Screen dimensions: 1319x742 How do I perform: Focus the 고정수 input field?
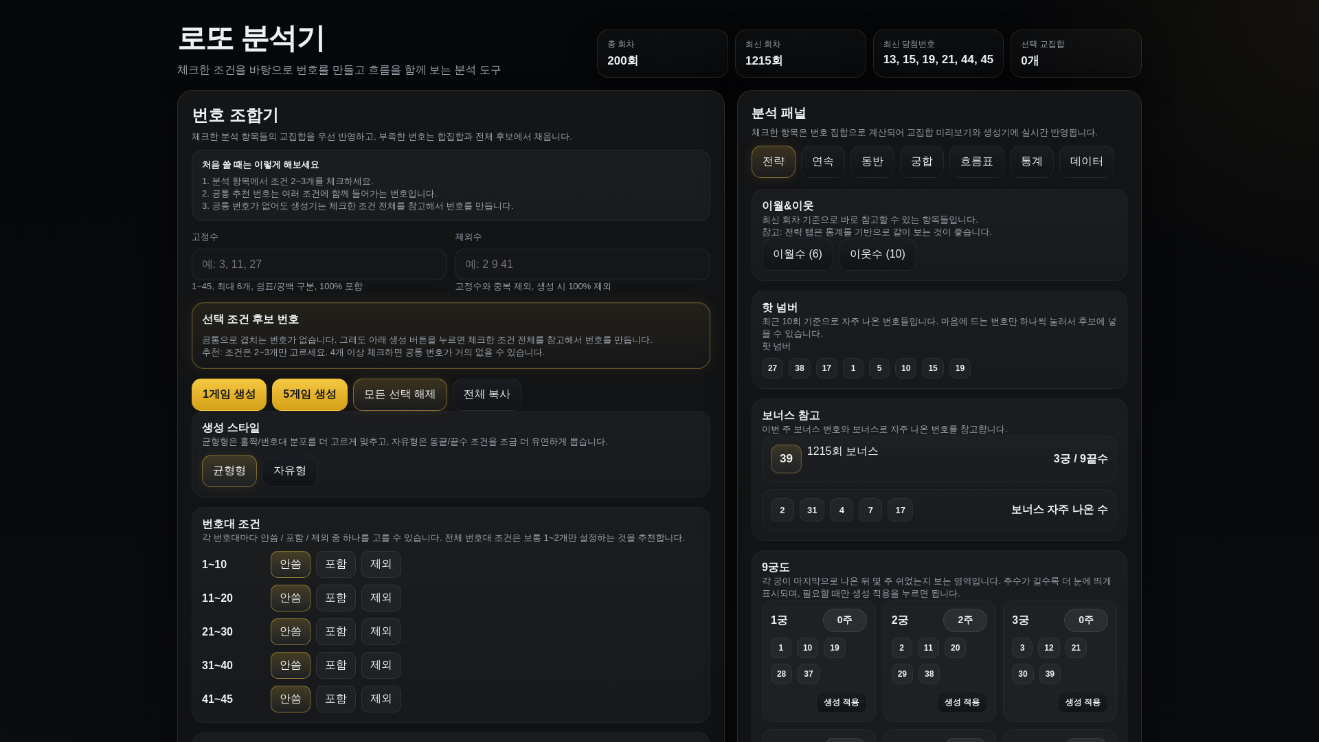point(319,265)
